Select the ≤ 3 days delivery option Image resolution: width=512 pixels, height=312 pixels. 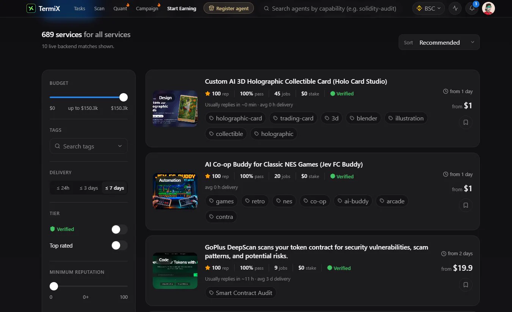click(x=89, y=188)
